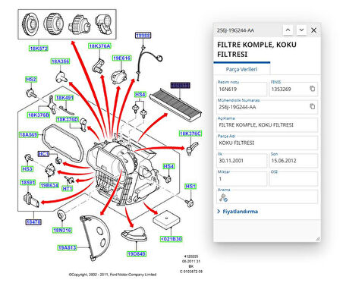The height and width of the screenshot is (286, 343).
Task: Click the Parça Adı KOKU FILTRESI field
Action: (x=267, y=143)
